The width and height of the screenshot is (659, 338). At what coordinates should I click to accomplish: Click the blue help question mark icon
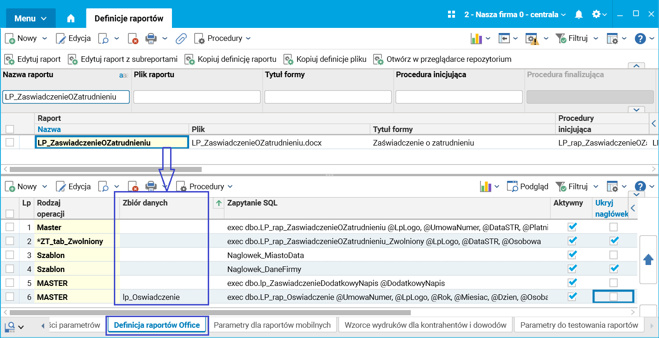pyautogui.click(x=640, y=39)
